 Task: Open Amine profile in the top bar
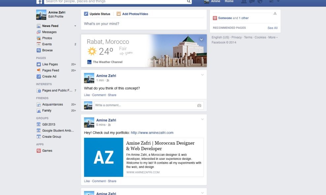(212, 1)
